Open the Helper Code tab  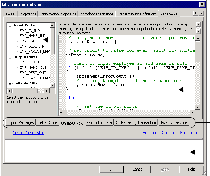tap(47, 122)
